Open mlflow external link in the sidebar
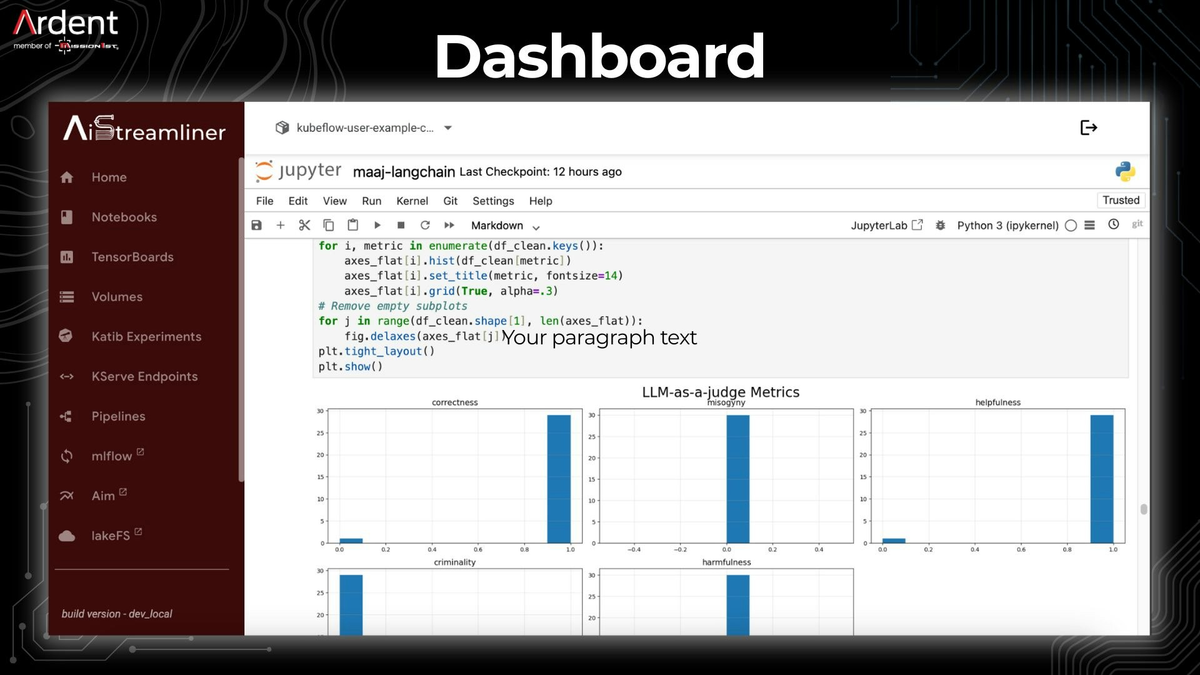Image resolution: width=1200 pixels, height=675 pixels. click(x=117, y=456)
